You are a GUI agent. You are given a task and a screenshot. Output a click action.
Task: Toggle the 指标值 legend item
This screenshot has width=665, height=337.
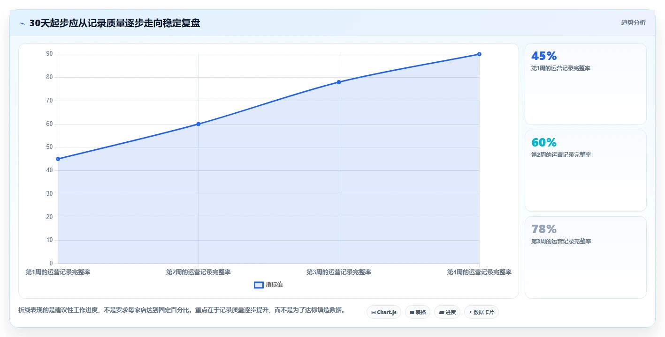(268, 285)
